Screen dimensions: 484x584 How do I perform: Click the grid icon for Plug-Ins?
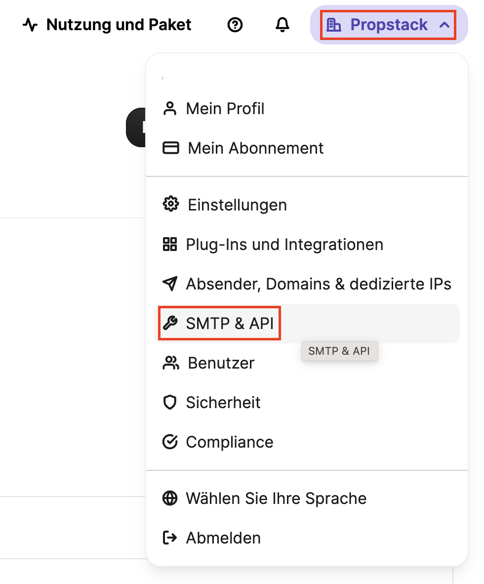[x=170, y=244]
